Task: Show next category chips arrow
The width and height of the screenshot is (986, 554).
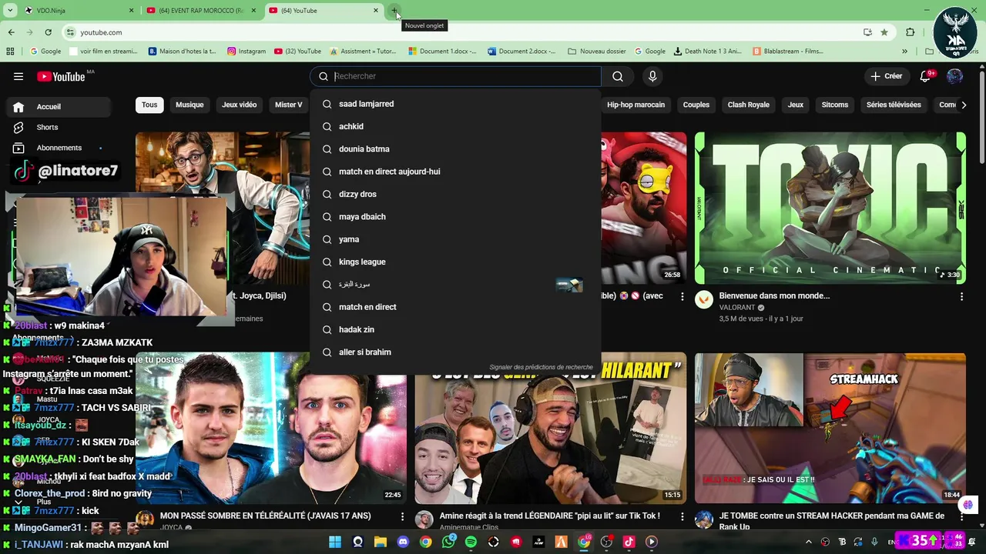Action: (x=963, y=105)
